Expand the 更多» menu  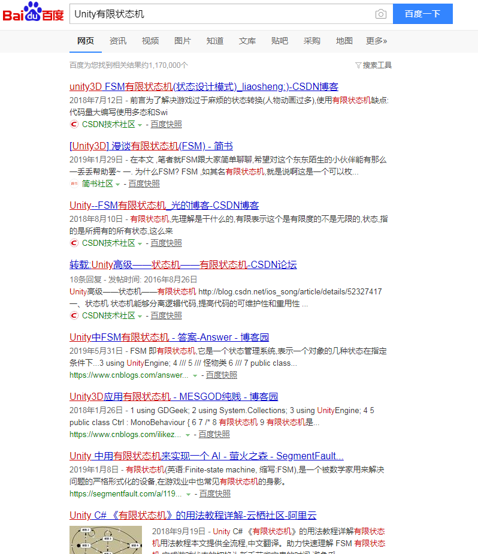pos(376,41)
